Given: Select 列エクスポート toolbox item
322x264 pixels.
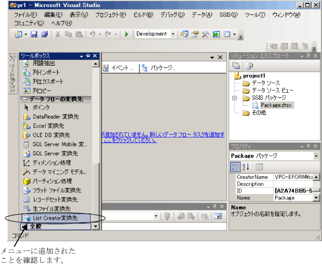Looking at the screenshot, I should click(56, 81).
